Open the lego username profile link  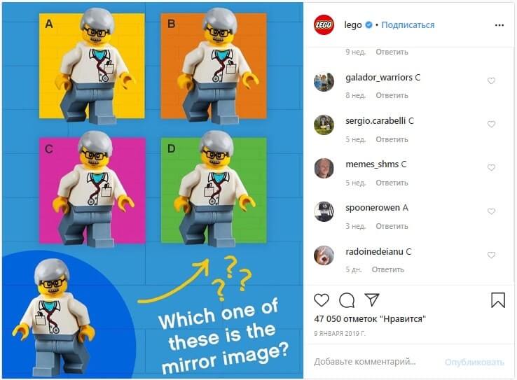point(353,25)
